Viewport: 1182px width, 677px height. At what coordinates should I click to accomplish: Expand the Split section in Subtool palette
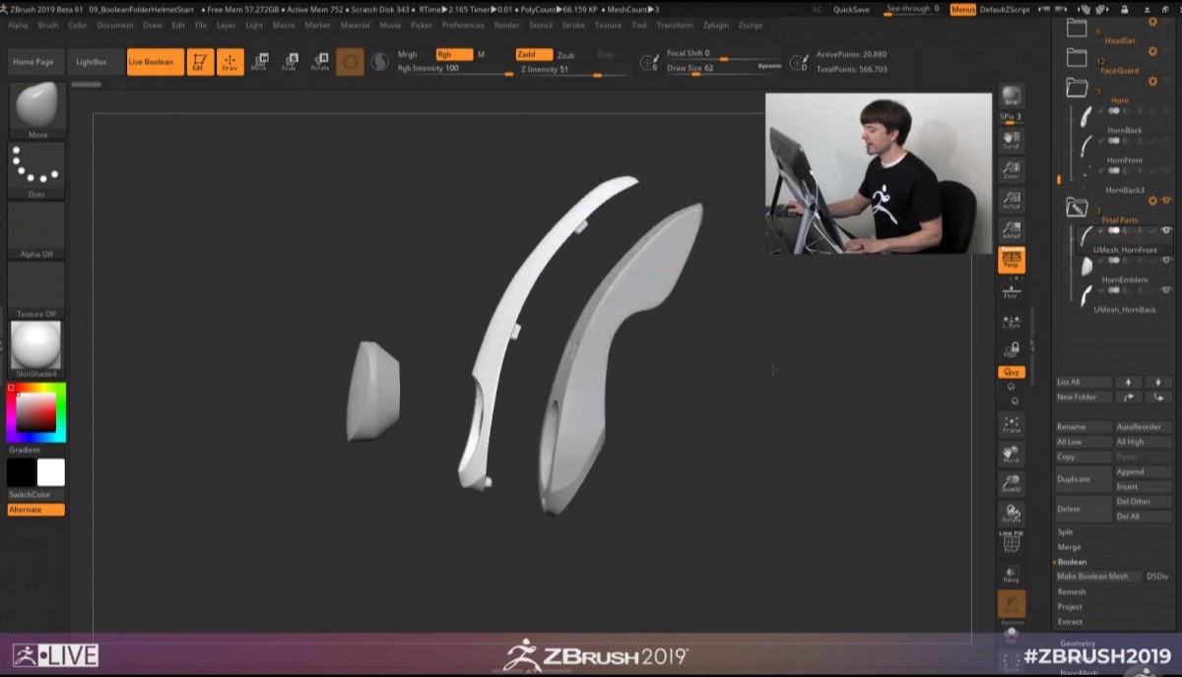point(1066,532)
